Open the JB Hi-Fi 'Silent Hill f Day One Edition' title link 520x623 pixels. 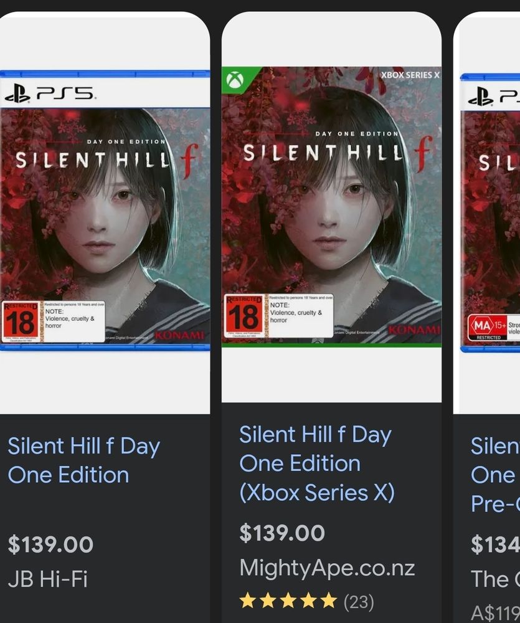[83, 460]
